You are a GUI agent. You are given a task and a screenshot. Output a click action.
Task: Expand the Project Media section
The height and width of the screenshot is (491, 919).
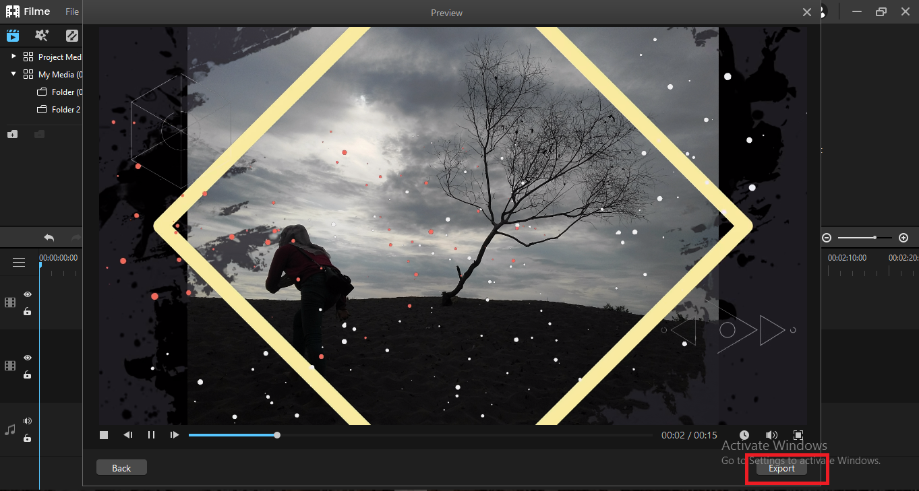(x=12, y=57)
